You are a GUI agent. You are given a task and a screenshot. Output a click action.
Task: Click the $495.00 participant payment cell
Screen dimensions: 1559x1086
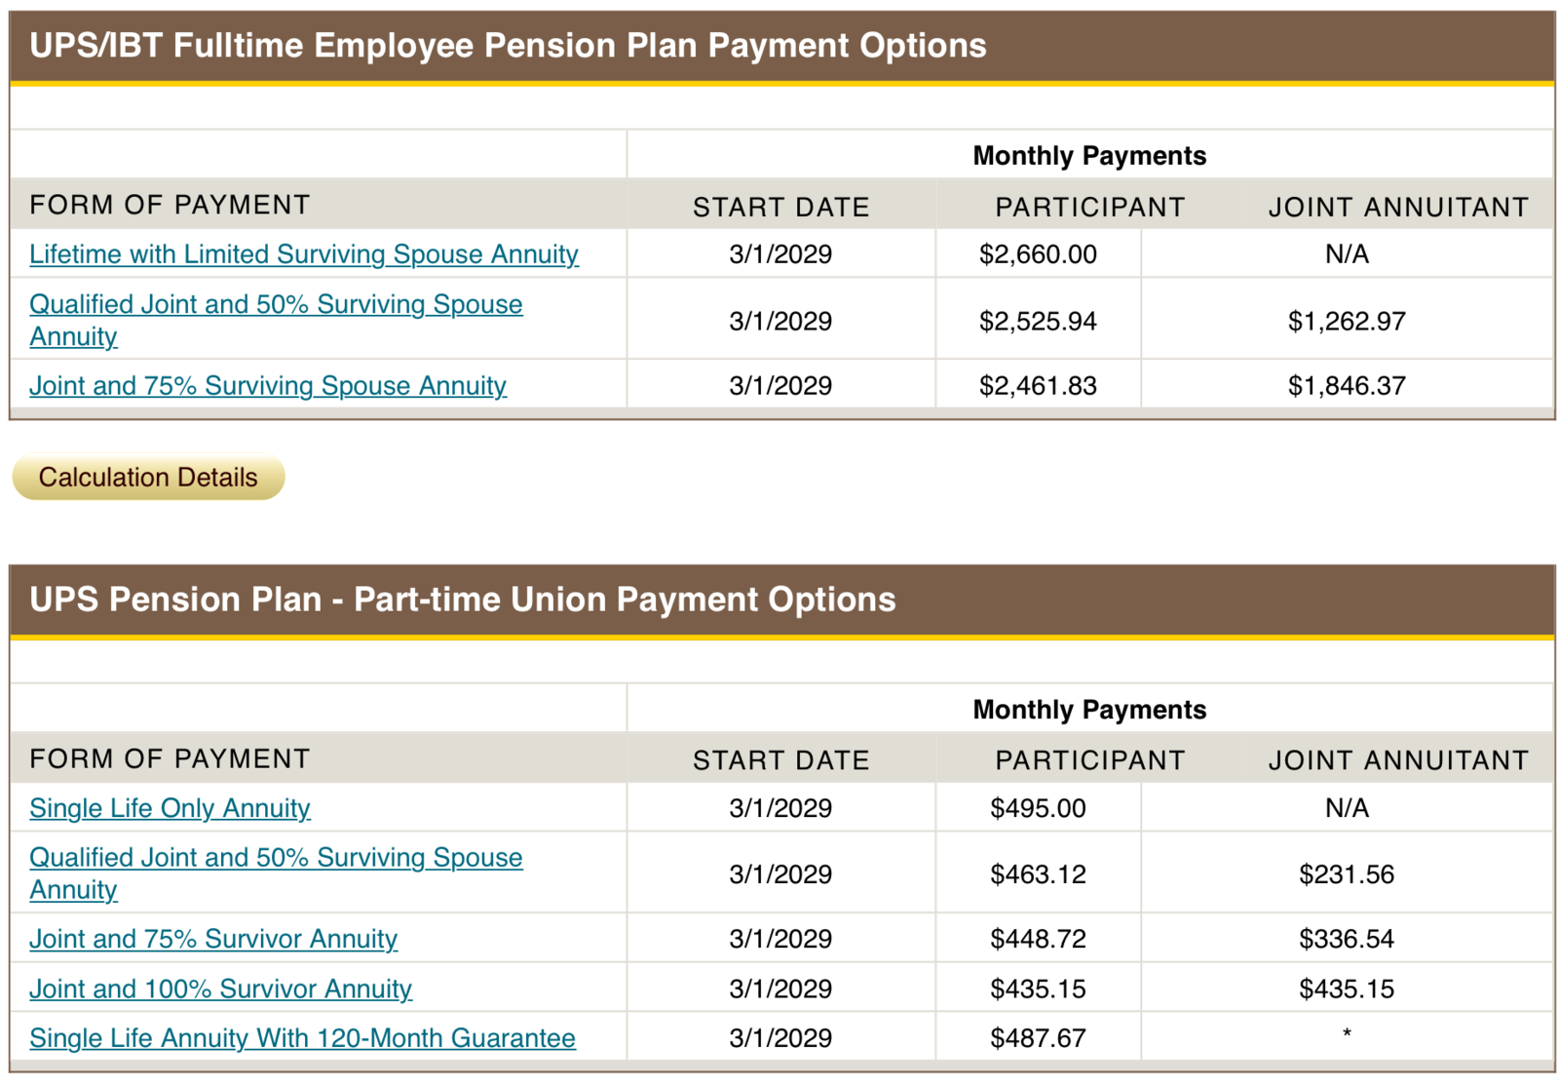[1038, 808]
